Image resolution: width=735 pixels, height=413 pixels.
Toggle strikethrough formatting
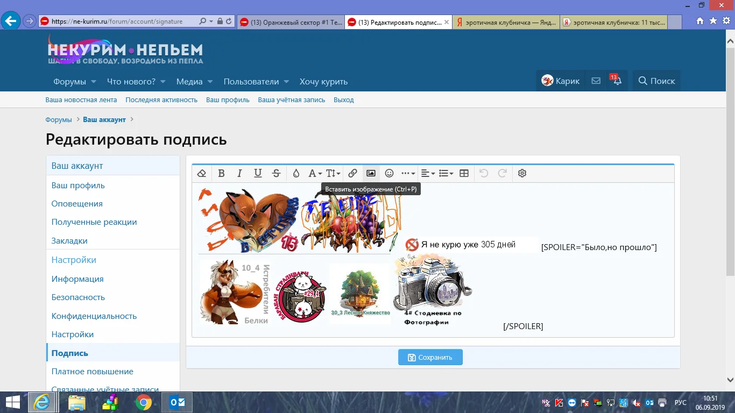point(276,173)
